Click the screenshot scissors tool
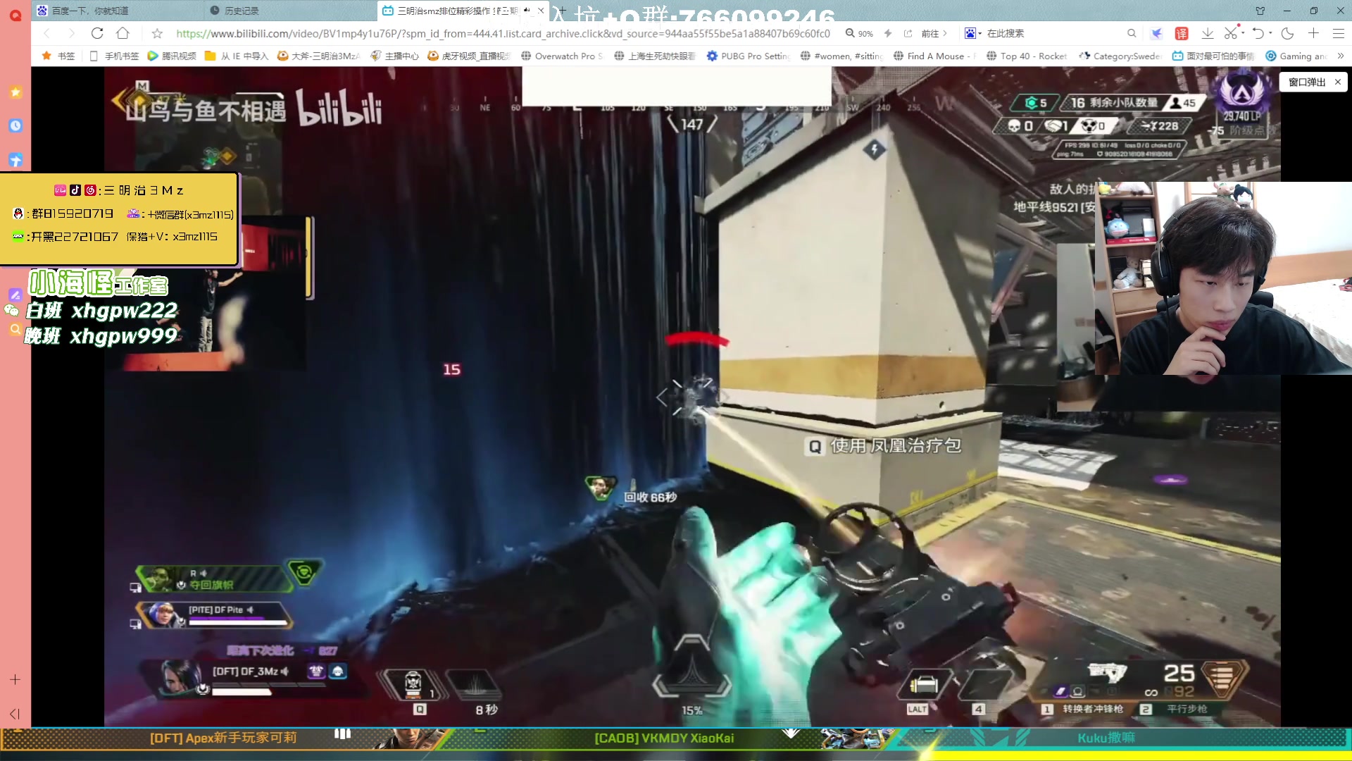The height and width of the screenshot is (761, 1352). point(1230,33)
